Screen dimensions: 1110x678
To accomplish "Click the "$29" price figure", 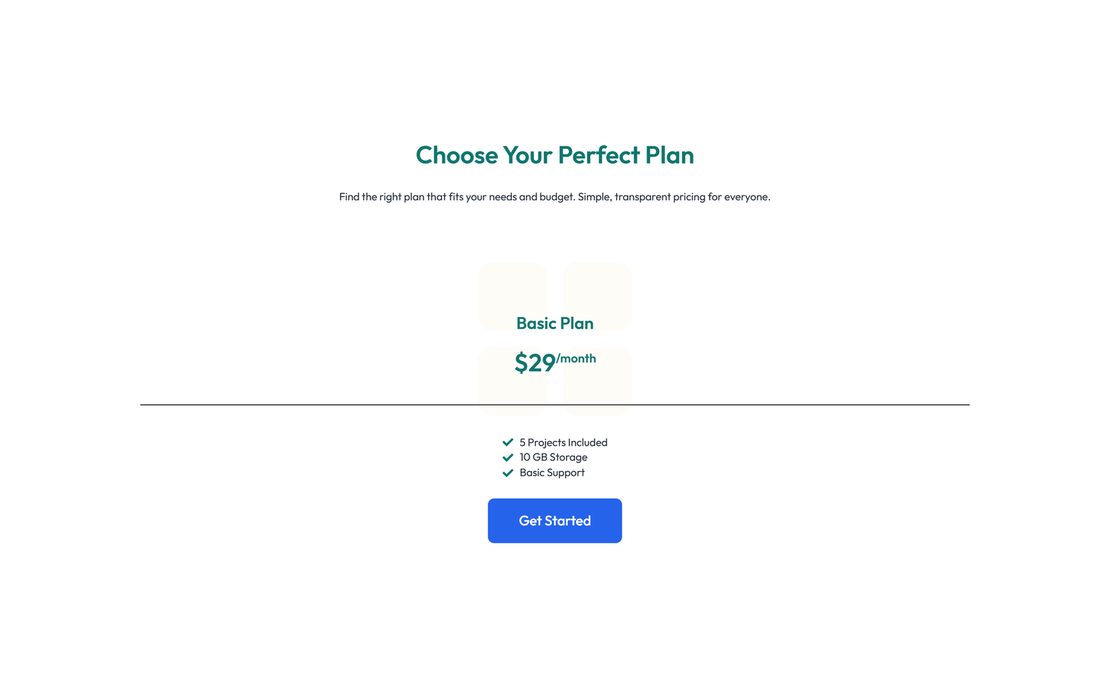I will [x=535, y=362].
